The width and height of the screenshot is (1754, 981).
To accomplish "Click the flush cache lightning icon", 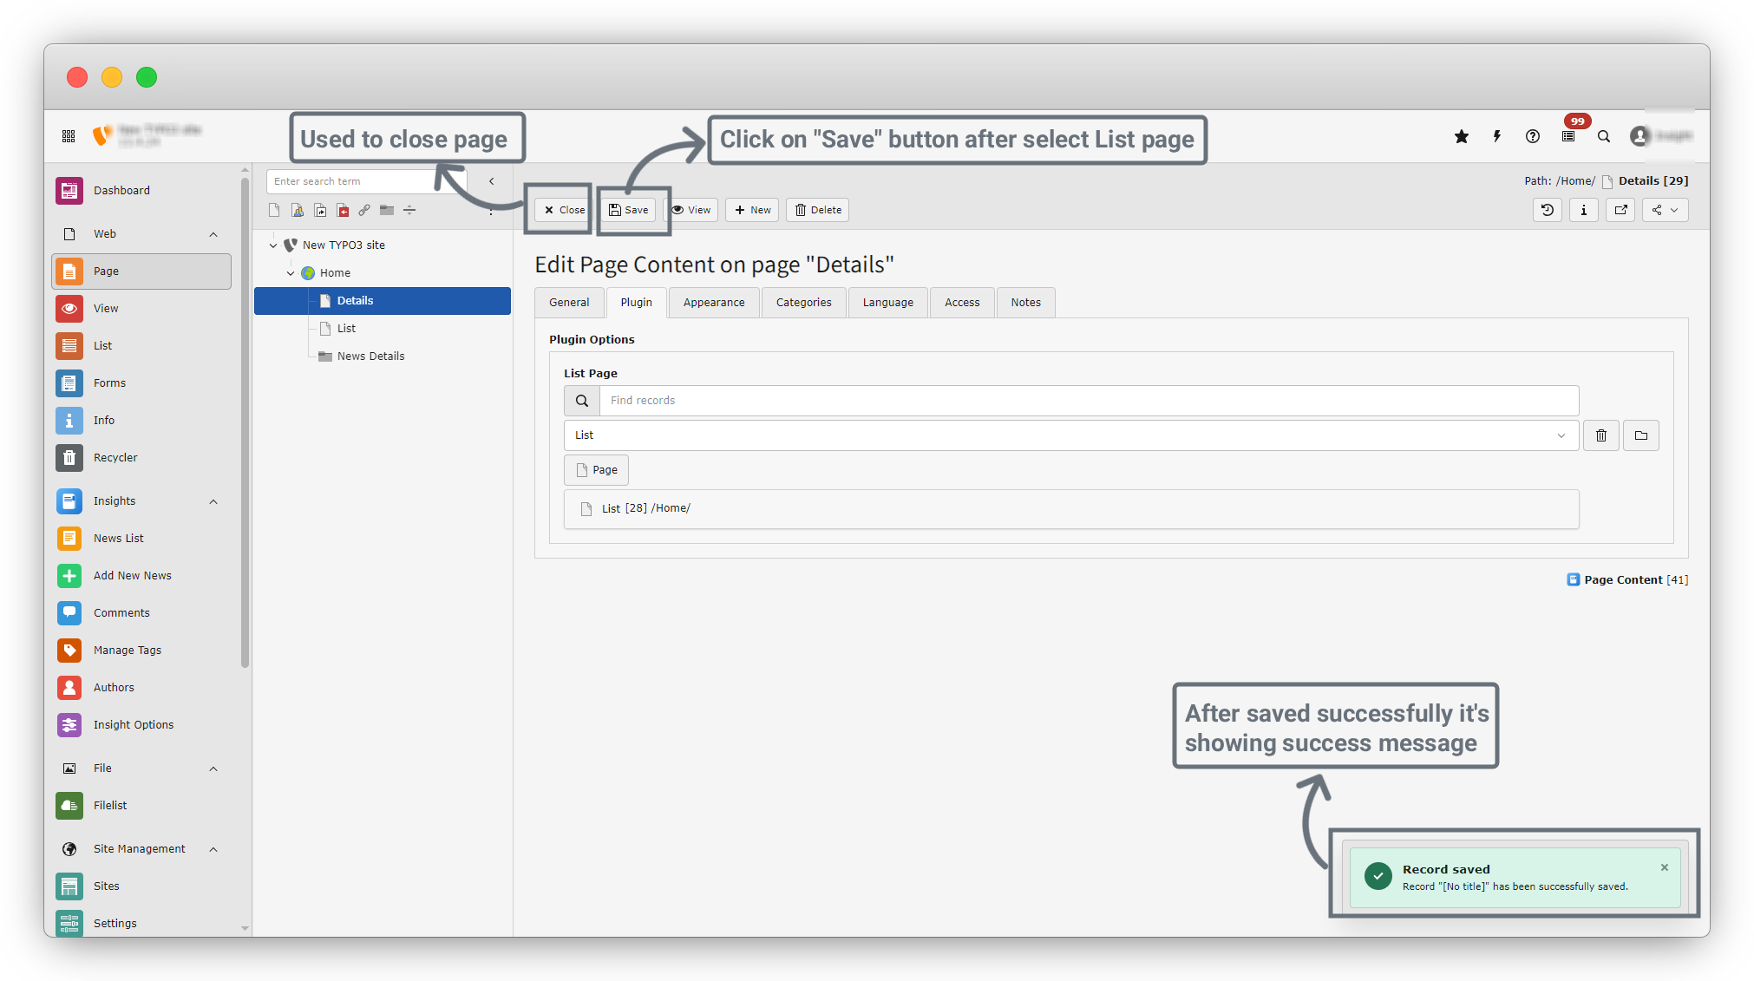I will pos(1497,136).
